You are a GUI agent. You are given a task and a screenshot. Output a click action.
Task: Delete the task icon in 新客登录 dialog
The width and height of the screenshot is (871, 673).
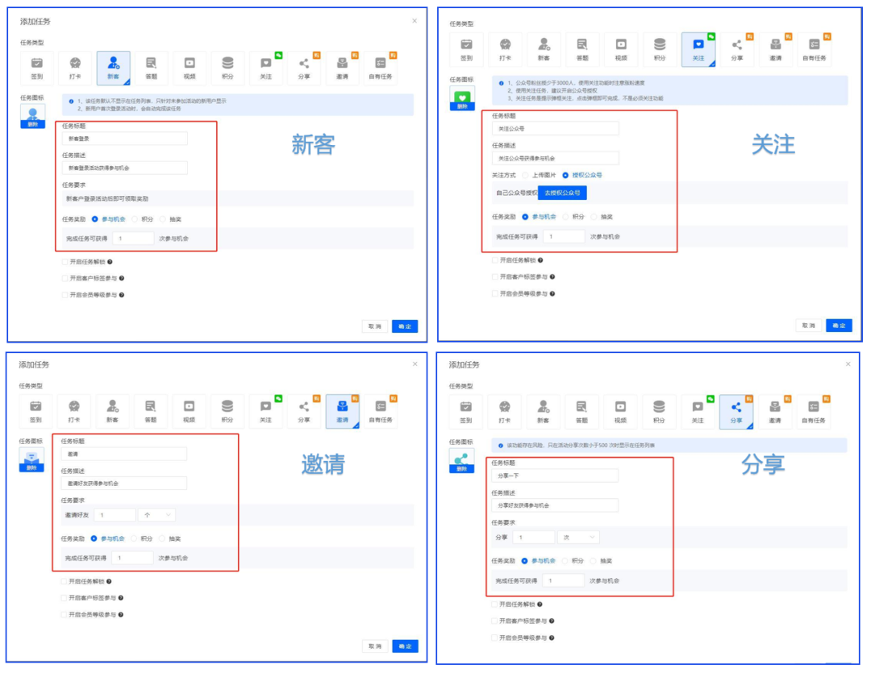[33, 124]
